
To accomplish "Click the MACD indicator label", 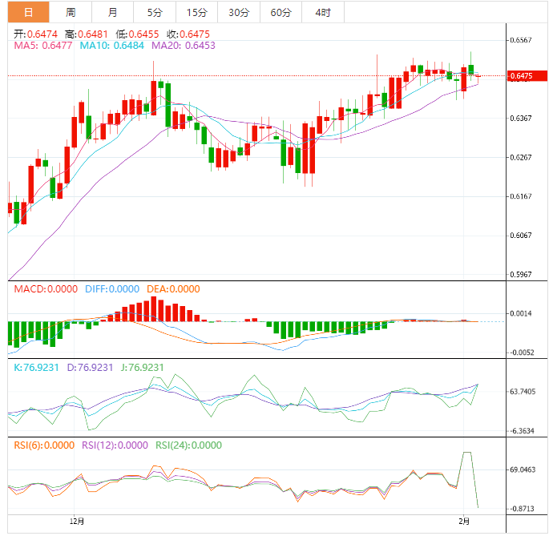I will pos(44,289).
